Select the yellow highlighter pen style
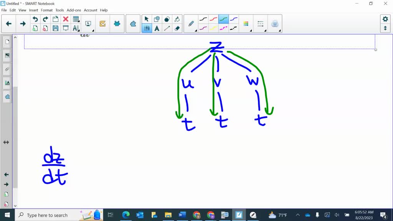The image size is (393, 221). (x=213, y=29)
